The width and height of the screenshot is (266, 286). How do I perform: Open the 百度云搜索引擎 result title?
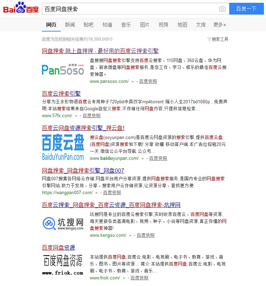[61, 94]
